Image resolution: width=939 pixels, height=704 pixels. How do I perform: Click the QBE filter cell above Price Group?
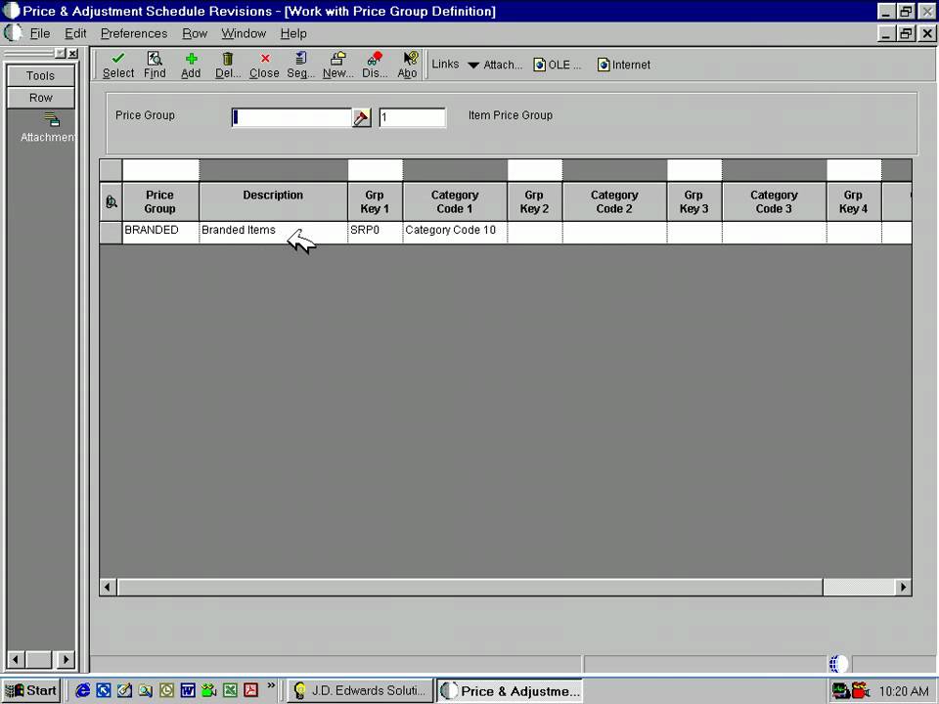point(159,170)
